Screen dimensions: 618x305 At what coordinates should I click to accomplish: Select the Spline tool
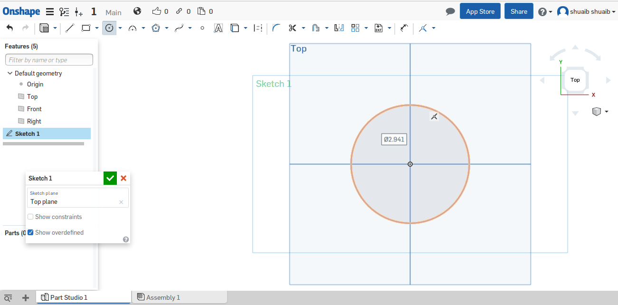point(179,28)
